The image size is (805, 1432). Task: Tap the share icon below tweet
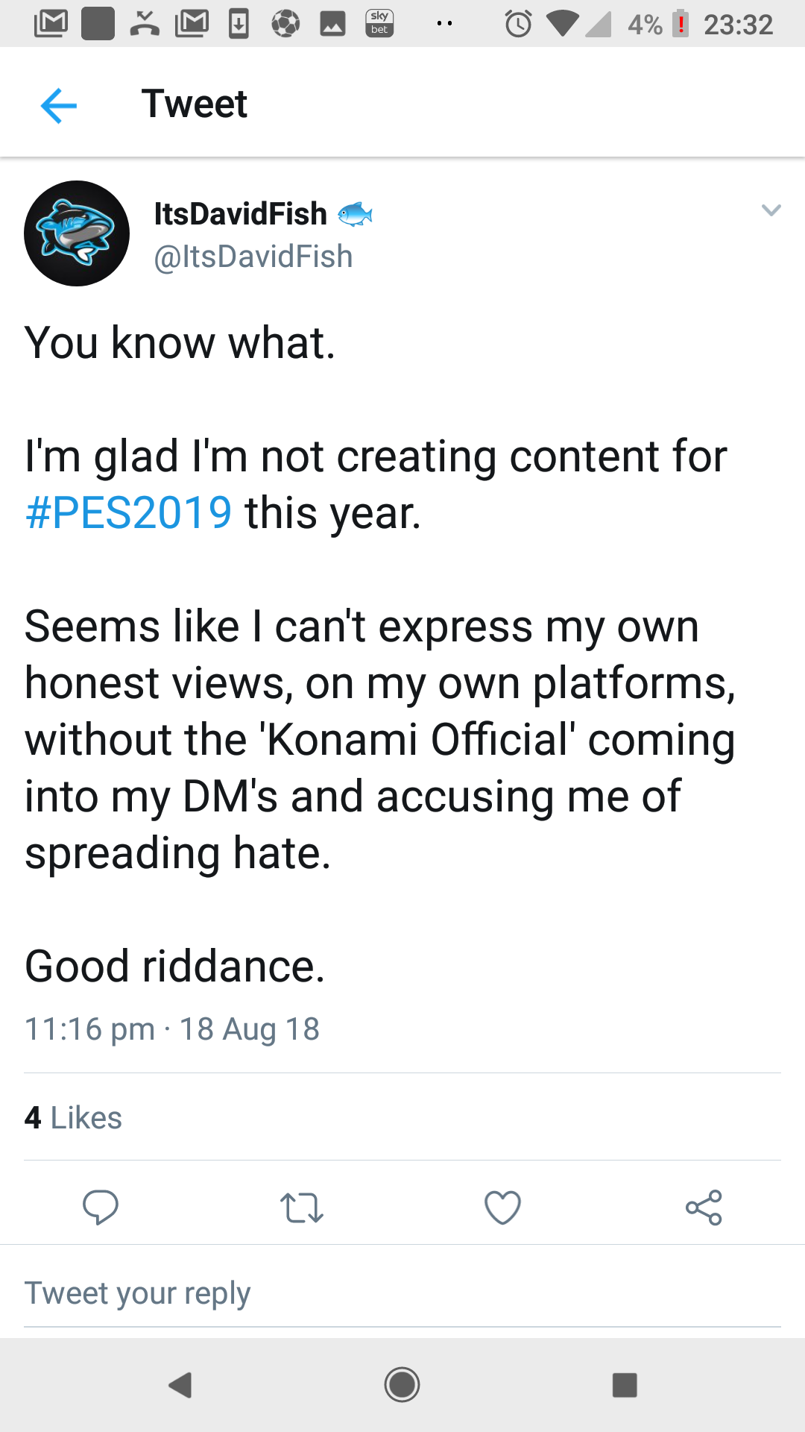(704, 1208)
